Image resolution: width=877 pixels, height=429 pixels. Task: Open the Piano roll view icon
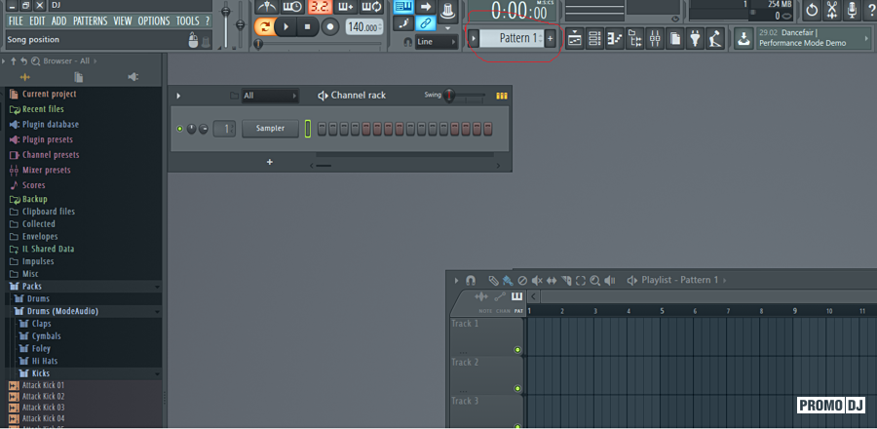(615, 39)
